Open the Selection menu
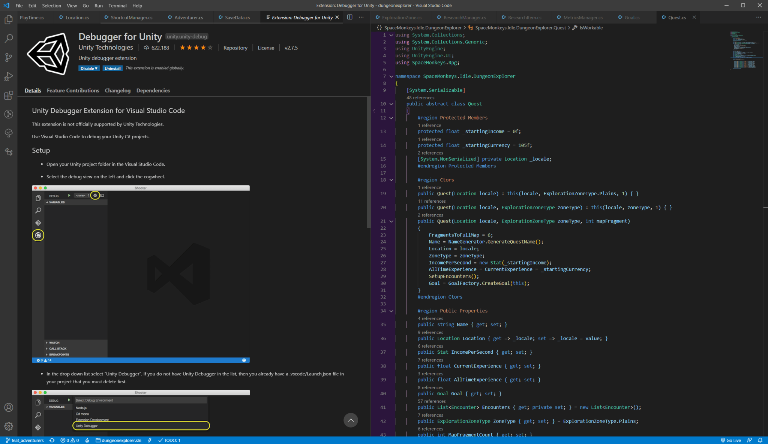The width and height of the screenshot is (768, 444). pos(51,6)
